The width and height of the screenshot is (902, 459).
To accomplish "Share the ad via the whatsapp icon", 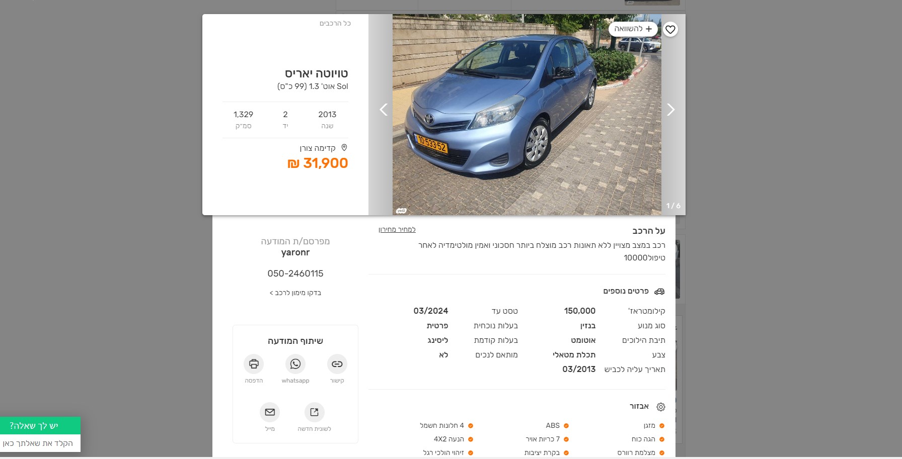I will (295, 364).
